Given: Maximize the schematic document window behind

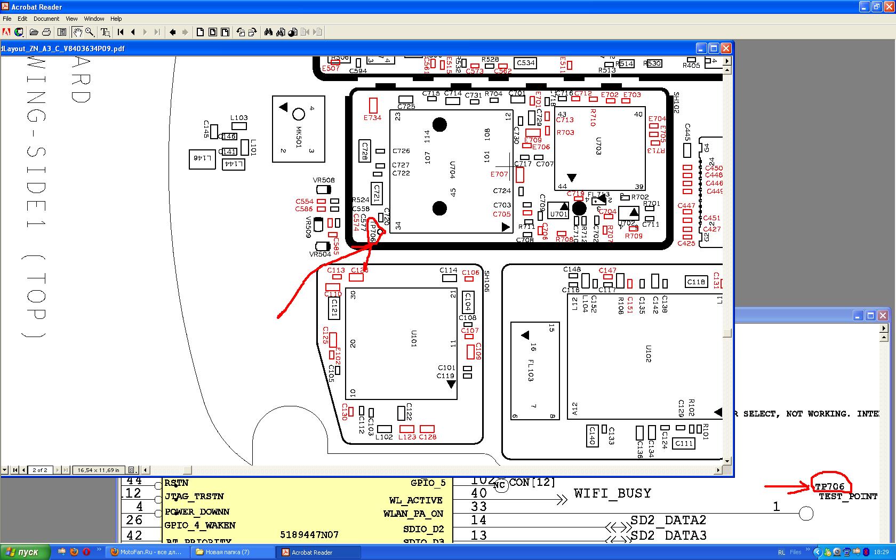Looking at the screenshot, I should coord(870,316).
